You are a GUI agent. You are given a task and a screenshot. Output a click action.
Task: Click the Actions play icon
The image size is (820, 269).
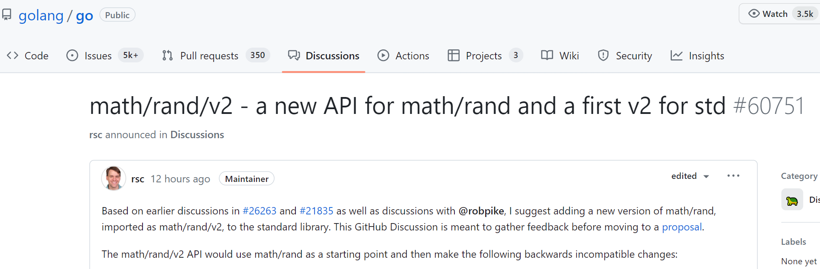(x=383, y=55)
